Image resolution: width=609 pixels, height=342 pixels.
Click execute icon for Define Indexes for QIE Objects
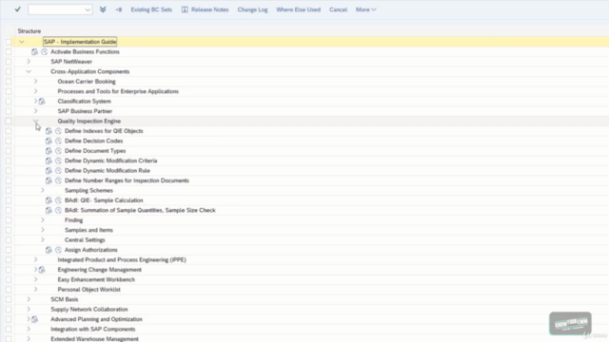point(58,131)
